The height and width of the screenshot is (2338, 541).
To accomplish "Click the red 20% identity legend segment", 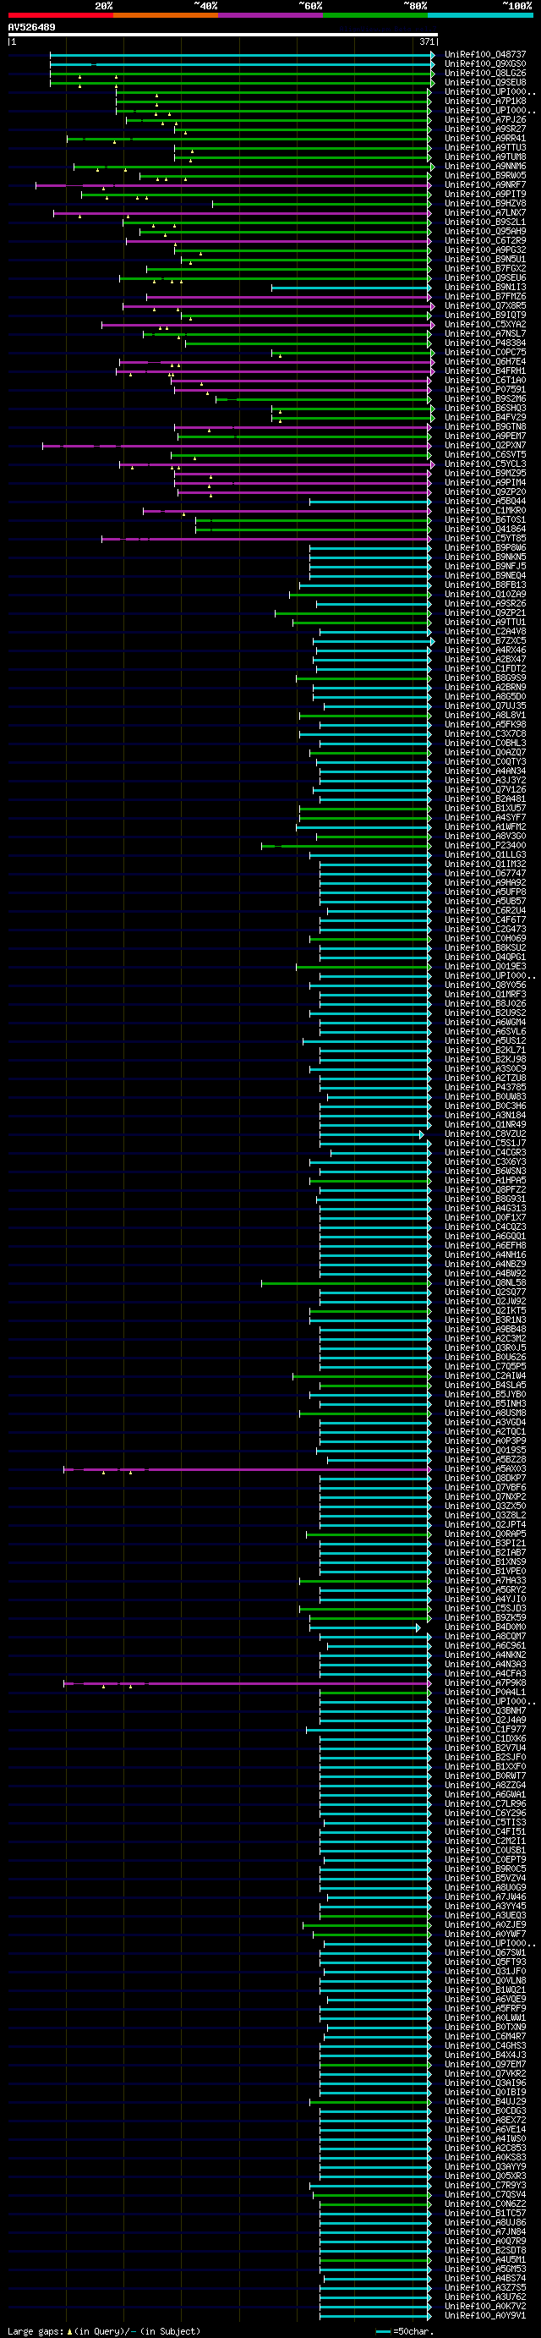I will [61, 15].
